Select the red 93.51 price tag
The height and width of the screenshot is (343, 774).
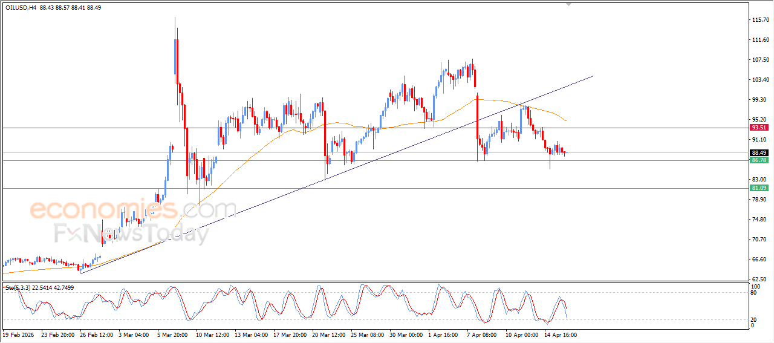point(759,128)
